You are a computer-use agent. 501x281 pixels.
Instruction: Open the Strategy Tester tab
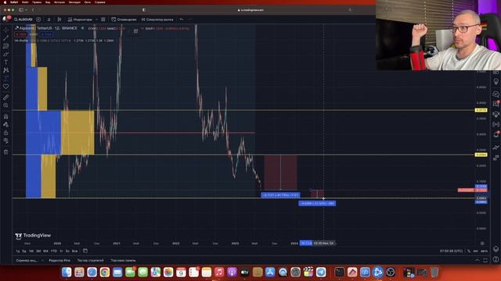point(91,260)
